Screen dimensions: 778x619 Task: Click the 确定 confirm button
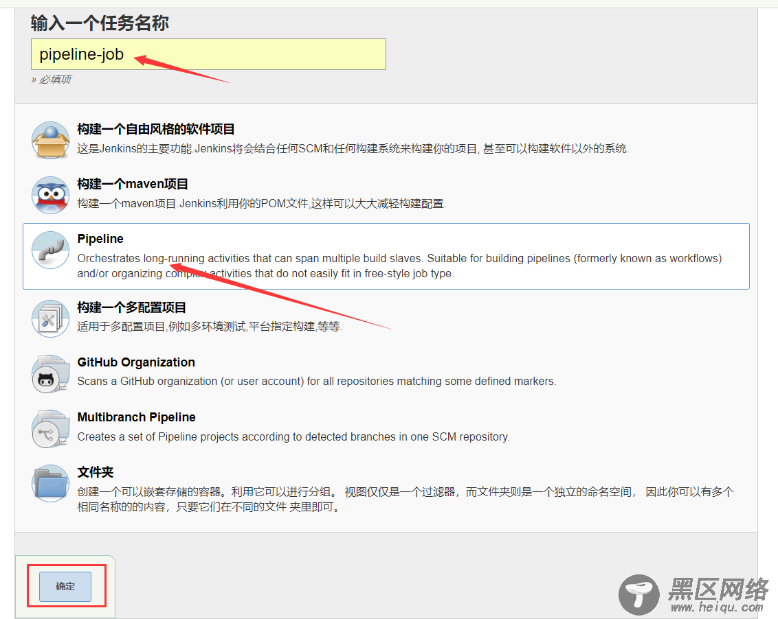point(65,586)
